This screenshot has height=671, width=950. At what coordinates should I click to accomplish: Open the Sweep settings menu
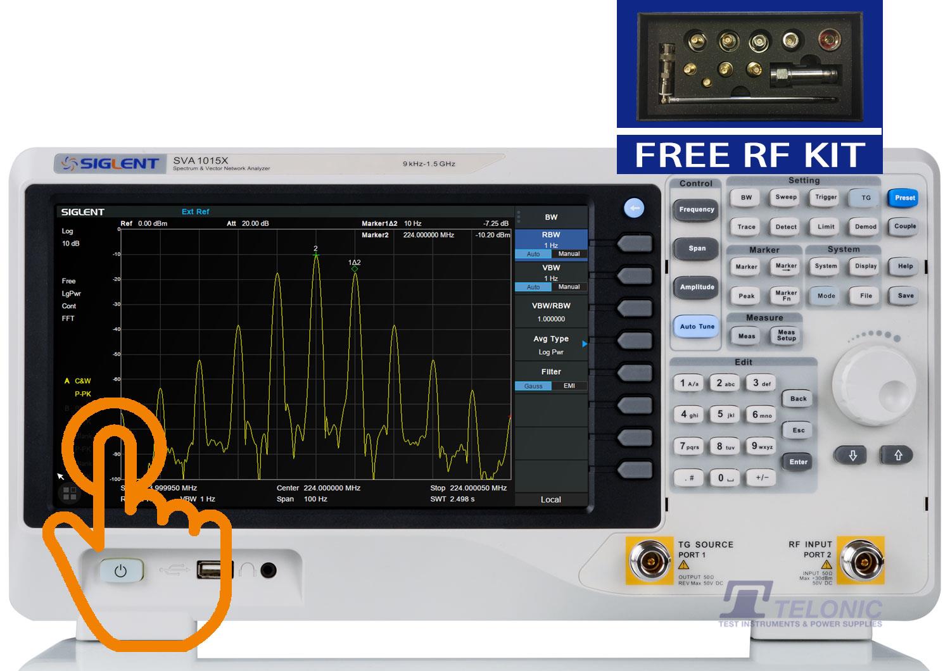point(786,198)
